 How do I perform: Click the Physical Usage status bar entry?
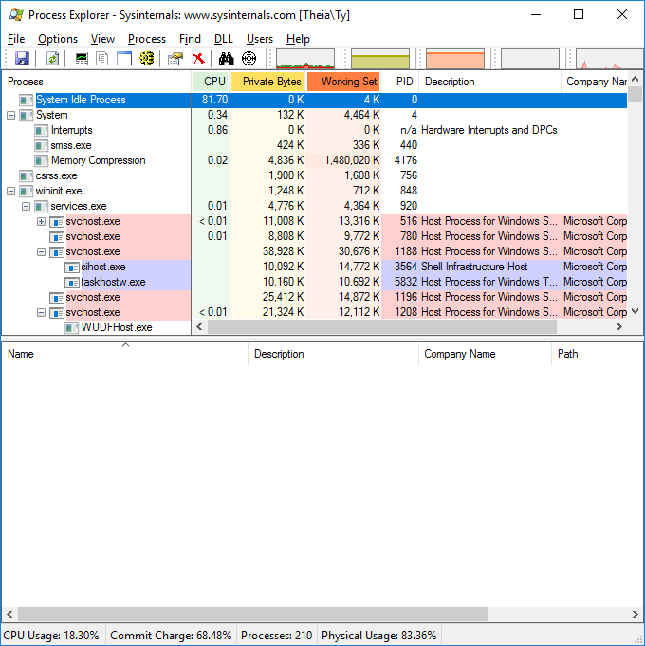[x=378, y=636]
